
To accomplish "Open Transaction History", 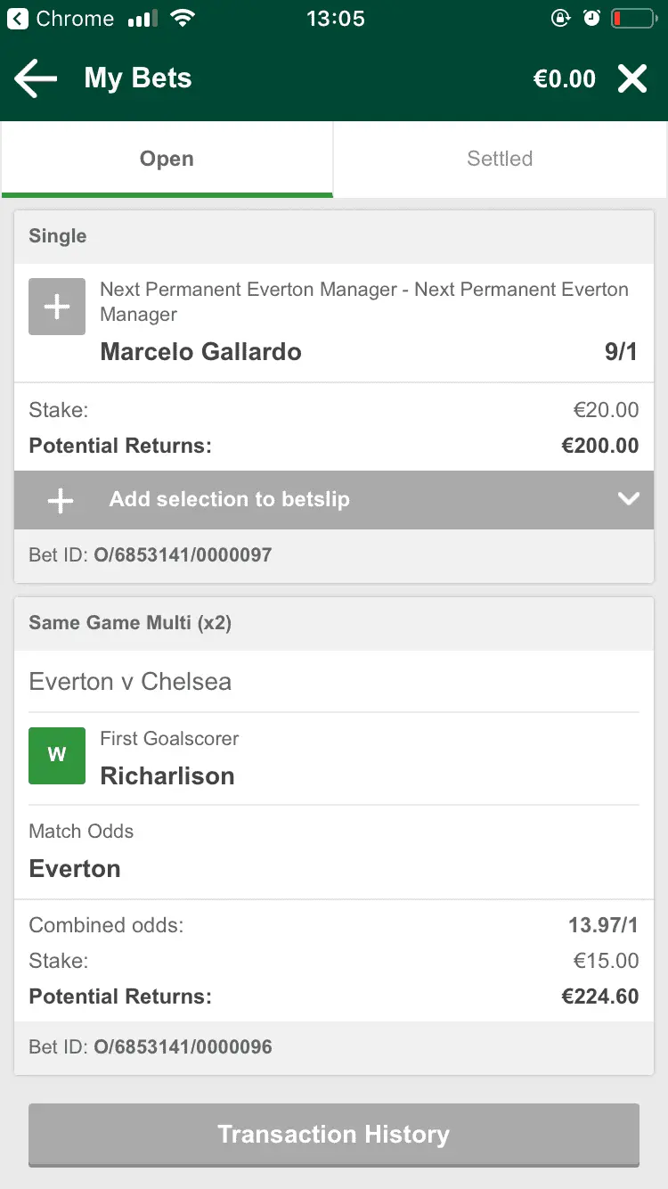I will (334, 1135).
